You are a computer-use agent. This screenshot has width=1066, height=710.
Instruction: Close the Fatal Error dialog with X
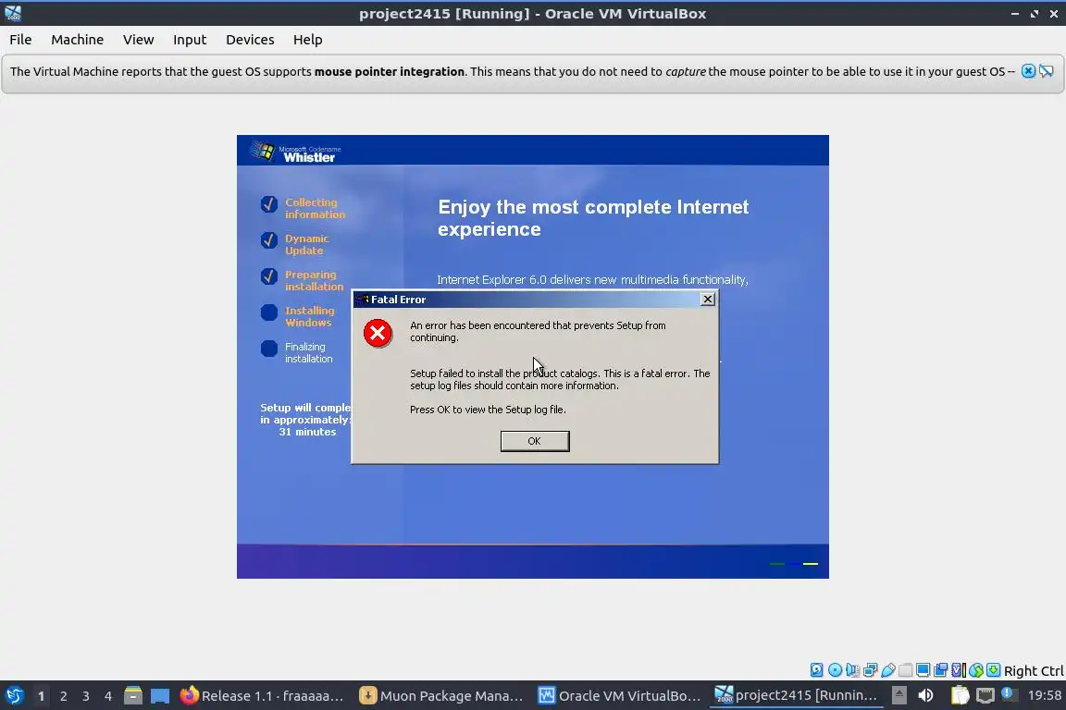click(708, 299)
